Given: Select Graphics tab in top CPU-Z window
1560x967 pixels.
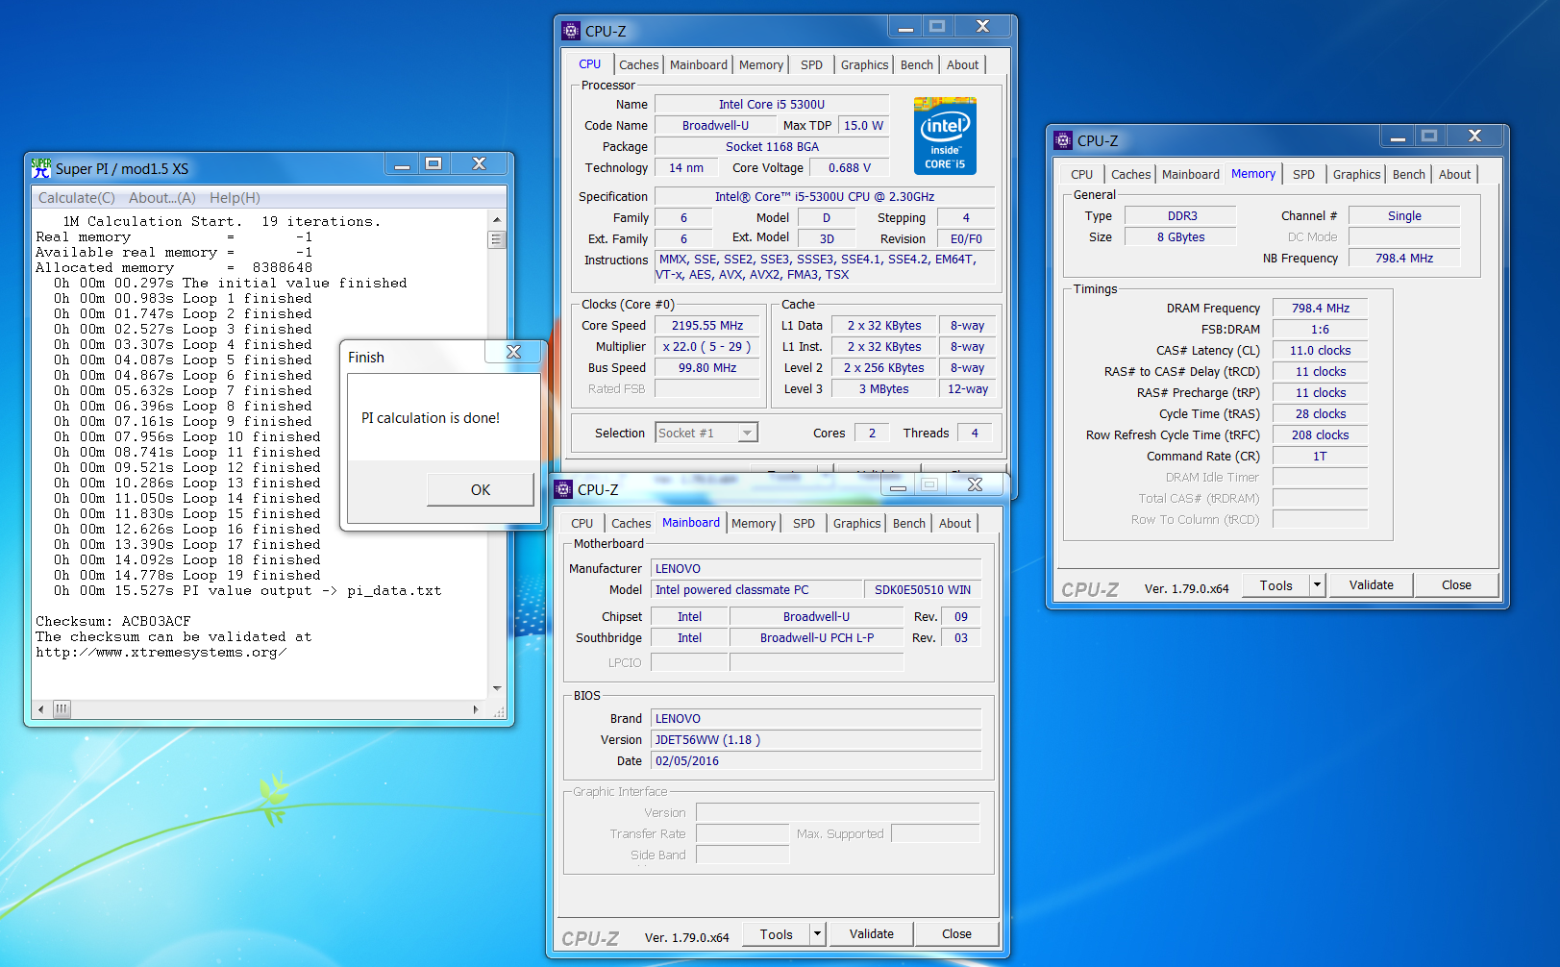Looking at the screenshot, I should pyautogui.click(x=864, y=64).
